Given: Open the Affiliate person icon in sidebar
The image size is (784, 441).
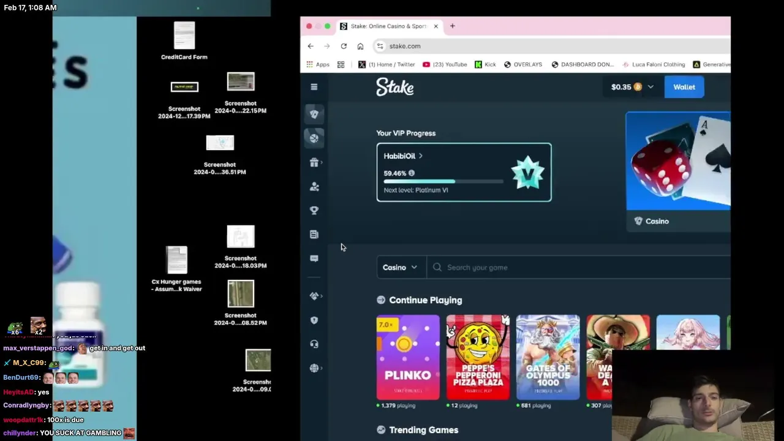Looking at the screenshot, I should point(314,186).
